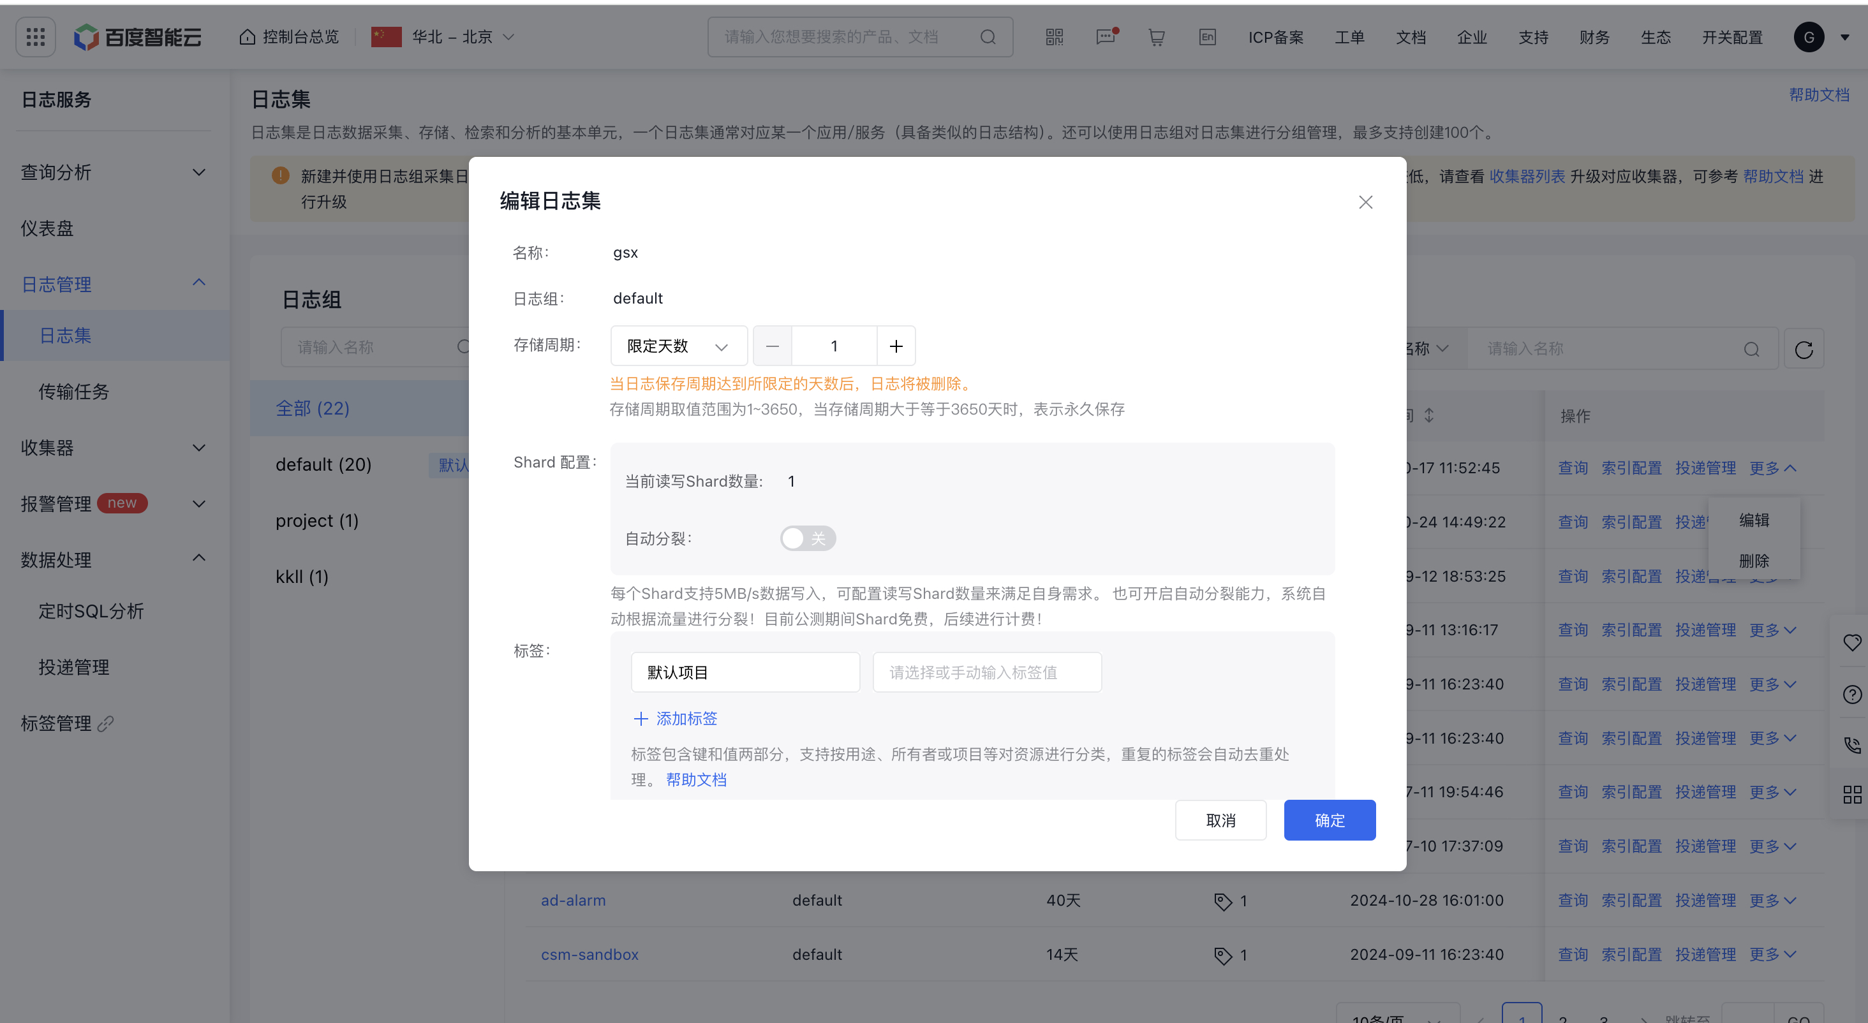
Task: Select 删除 in the 更多 popup menu
Action: pyautogui.click(x=1754, y=561)
